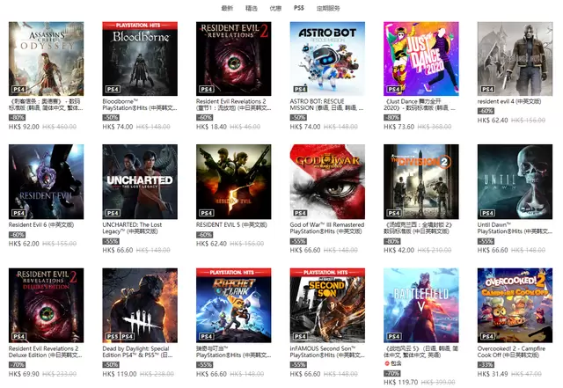Viewport: 563px width, 388px height.
Task: Open the RESIDENT EVIL 5 title link
Action: click(231, 225)
